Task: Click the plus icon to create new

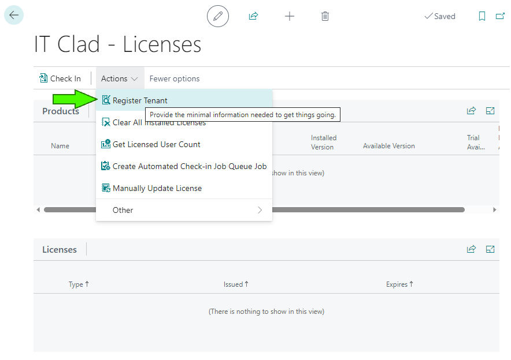Action: (290, 16)
